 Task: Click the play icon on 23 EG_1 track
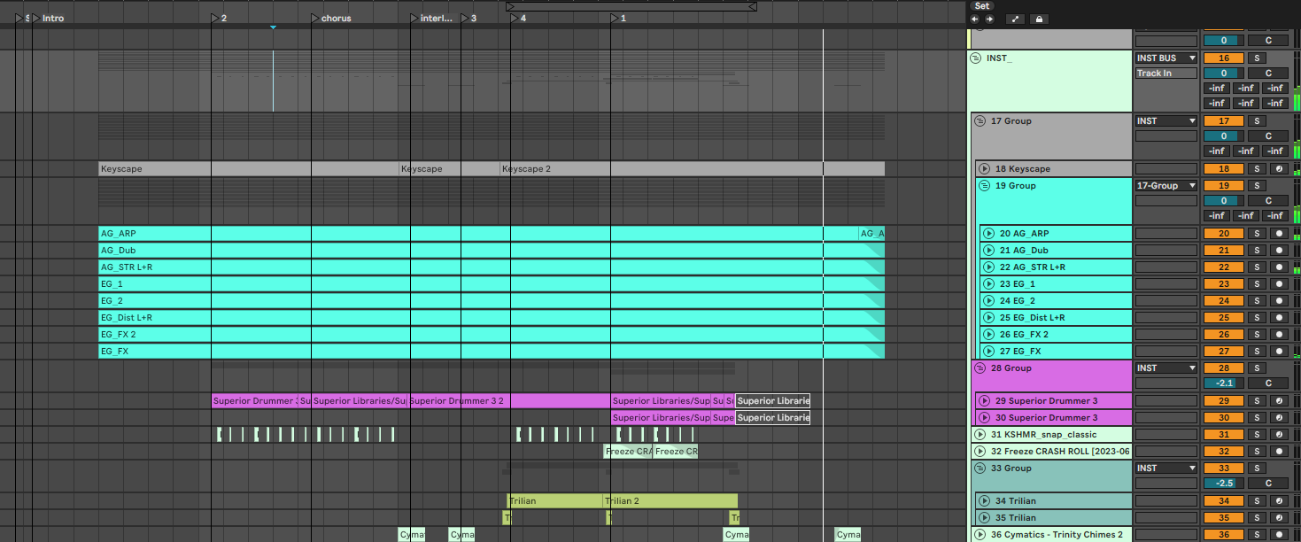tap(989, 284)
